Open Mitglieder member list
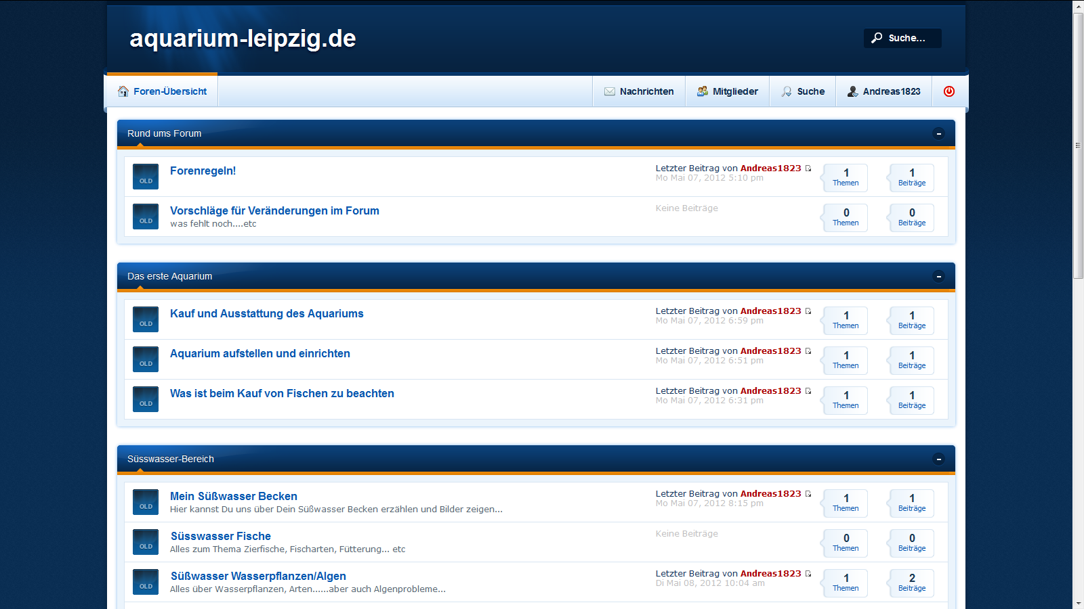1084x609 pixels. click(x=728, y=91)
